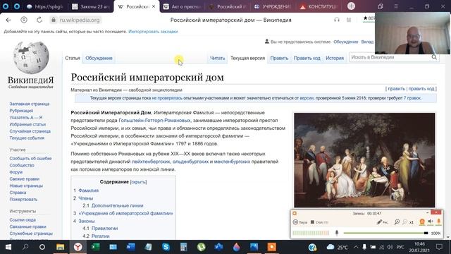This screenshot has height=254, width=451.
Task: Open Windows taskbar search
Action: coord(25,247)
